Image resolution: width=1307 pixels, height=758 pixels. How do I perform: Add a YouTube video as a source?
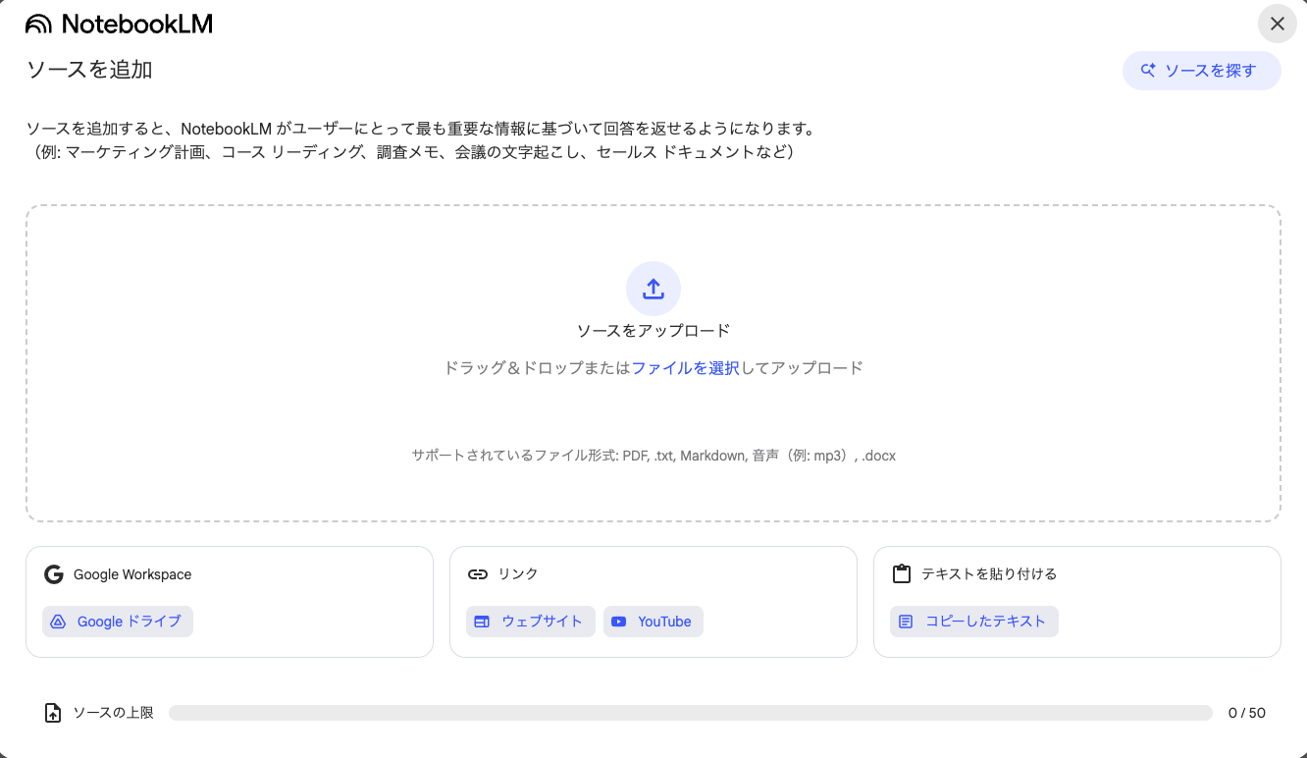pyautogui.click(x=653, y=621)
